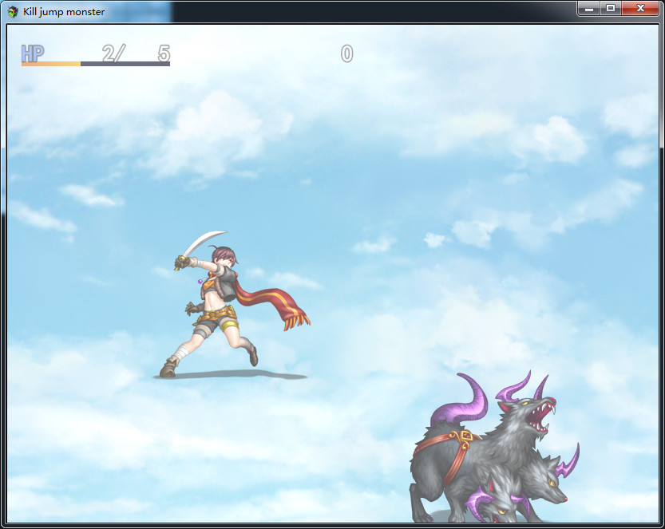Image resolution: width=665 pixels, height=529 pixels.
Task: Click the HP label text
Action: (x=33, y=53)
